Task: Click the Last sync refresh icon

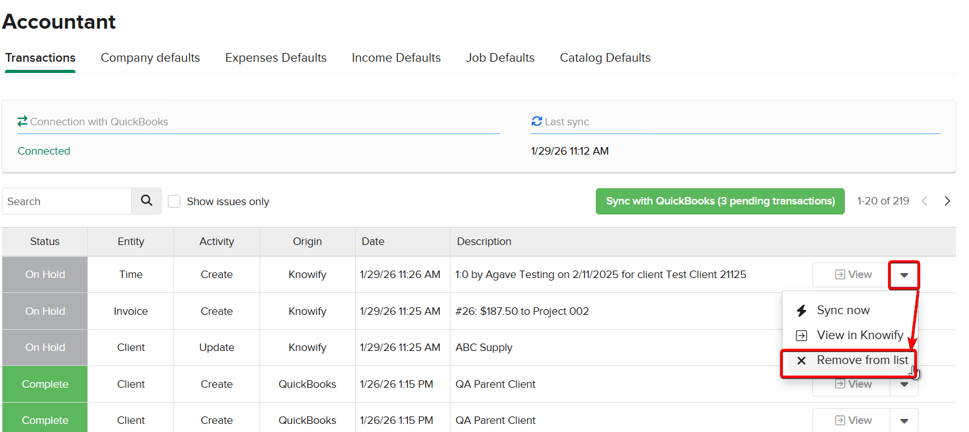Action: (537, 122)
